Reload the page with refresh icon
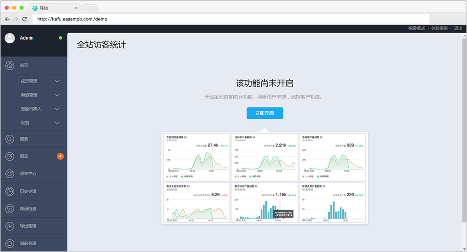The image size is (467, 252). coord(25,19)
